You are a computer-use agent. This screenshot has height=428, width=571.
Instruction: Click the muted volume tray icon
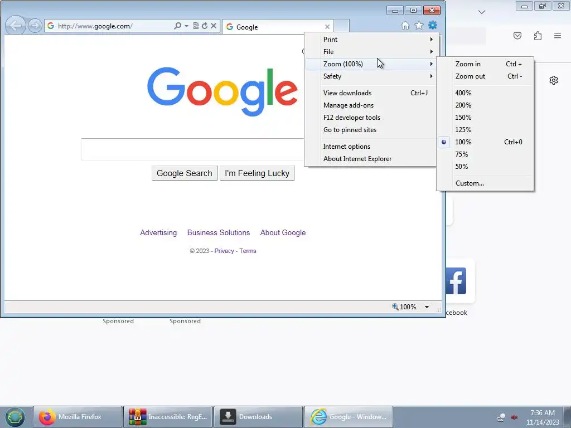pos(514,417)
